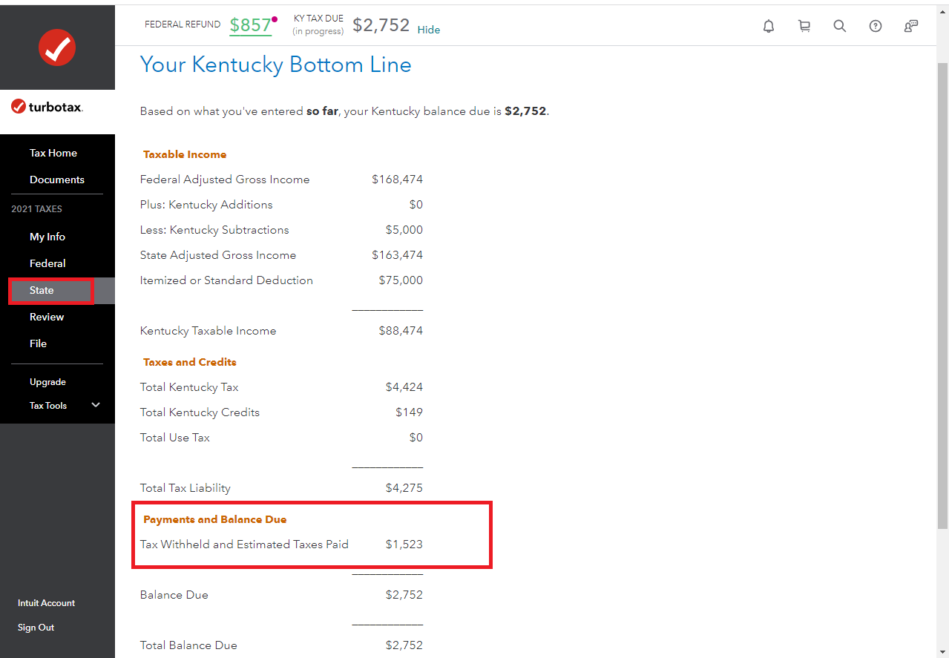Open the Documents section
This screenshot has width=949, height=658.
(x=57, y=180)
